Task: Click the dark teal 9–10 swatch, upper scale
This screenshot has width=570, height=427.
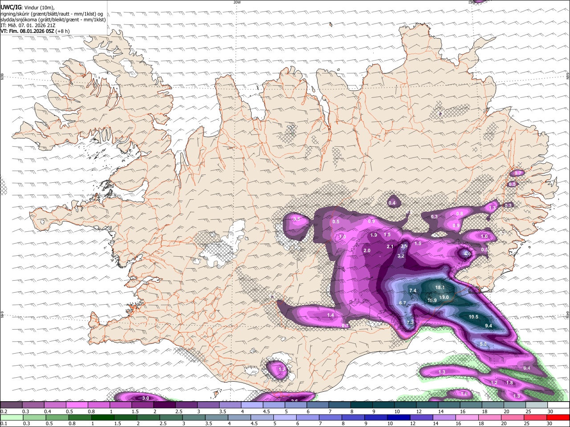Action: (x=383, y=405)
